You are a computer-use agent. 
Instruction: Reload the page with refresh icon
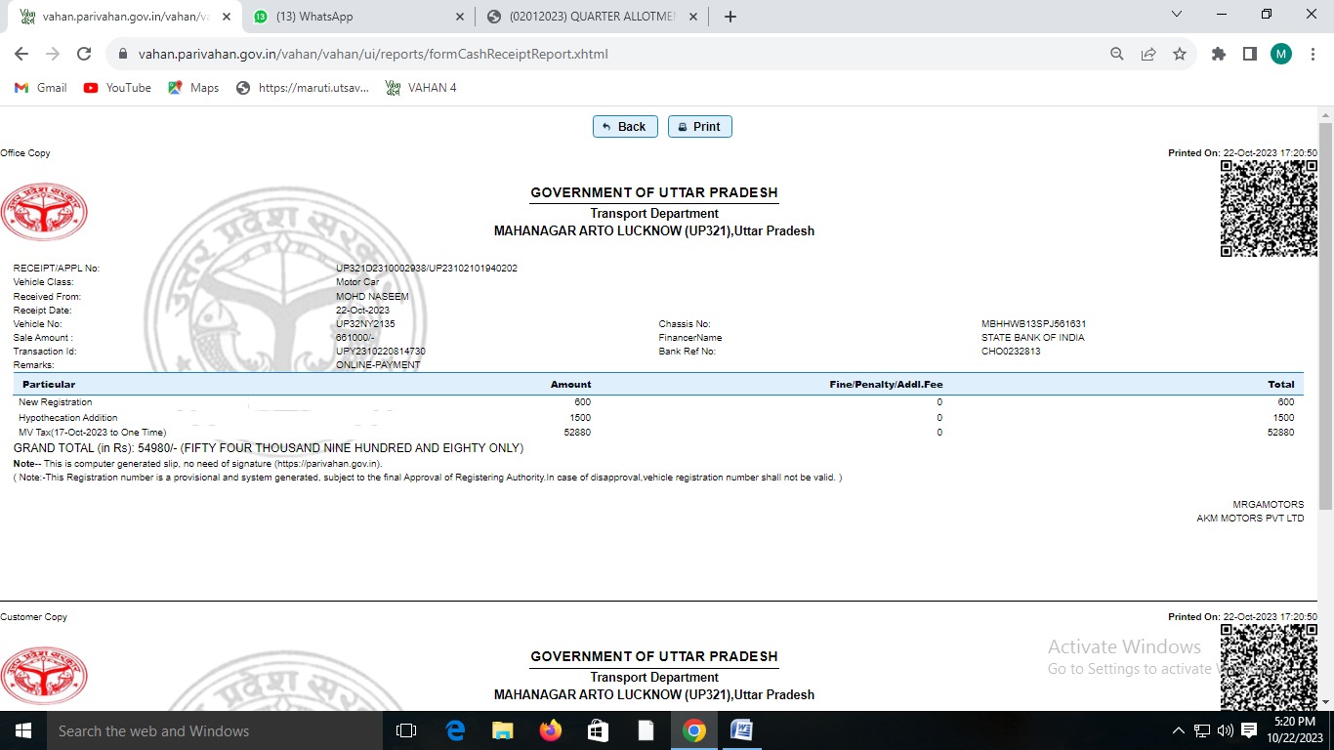pos(84,54)
